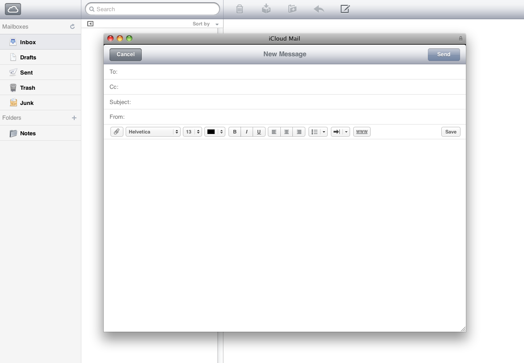
Task: Open the Drafts mailbox
Action: click(40, 58)
